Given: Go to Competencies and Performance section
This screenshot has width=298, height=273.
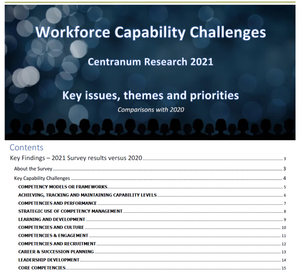Looking at the screenshot, I should [152, 203].
